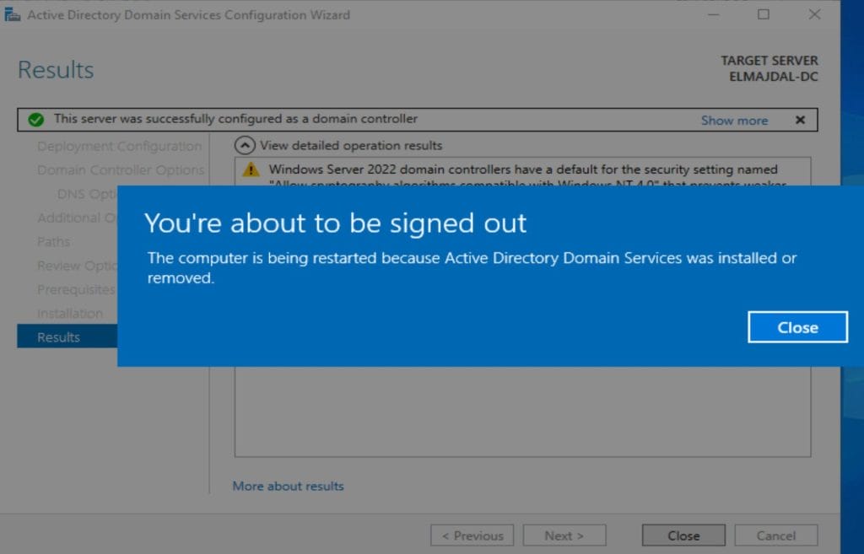The width and height of the screenshot is (864, 554).
Task: Click the wizard's Close button at bottom
Action: click(x=683, y=535)
